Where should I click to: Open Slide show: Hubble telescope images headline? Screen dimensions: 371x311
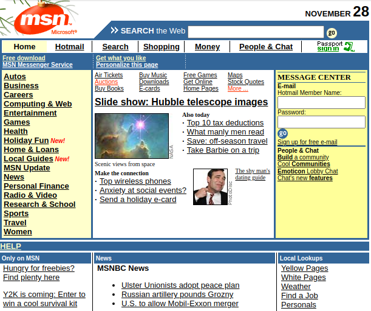click(181, 102)
